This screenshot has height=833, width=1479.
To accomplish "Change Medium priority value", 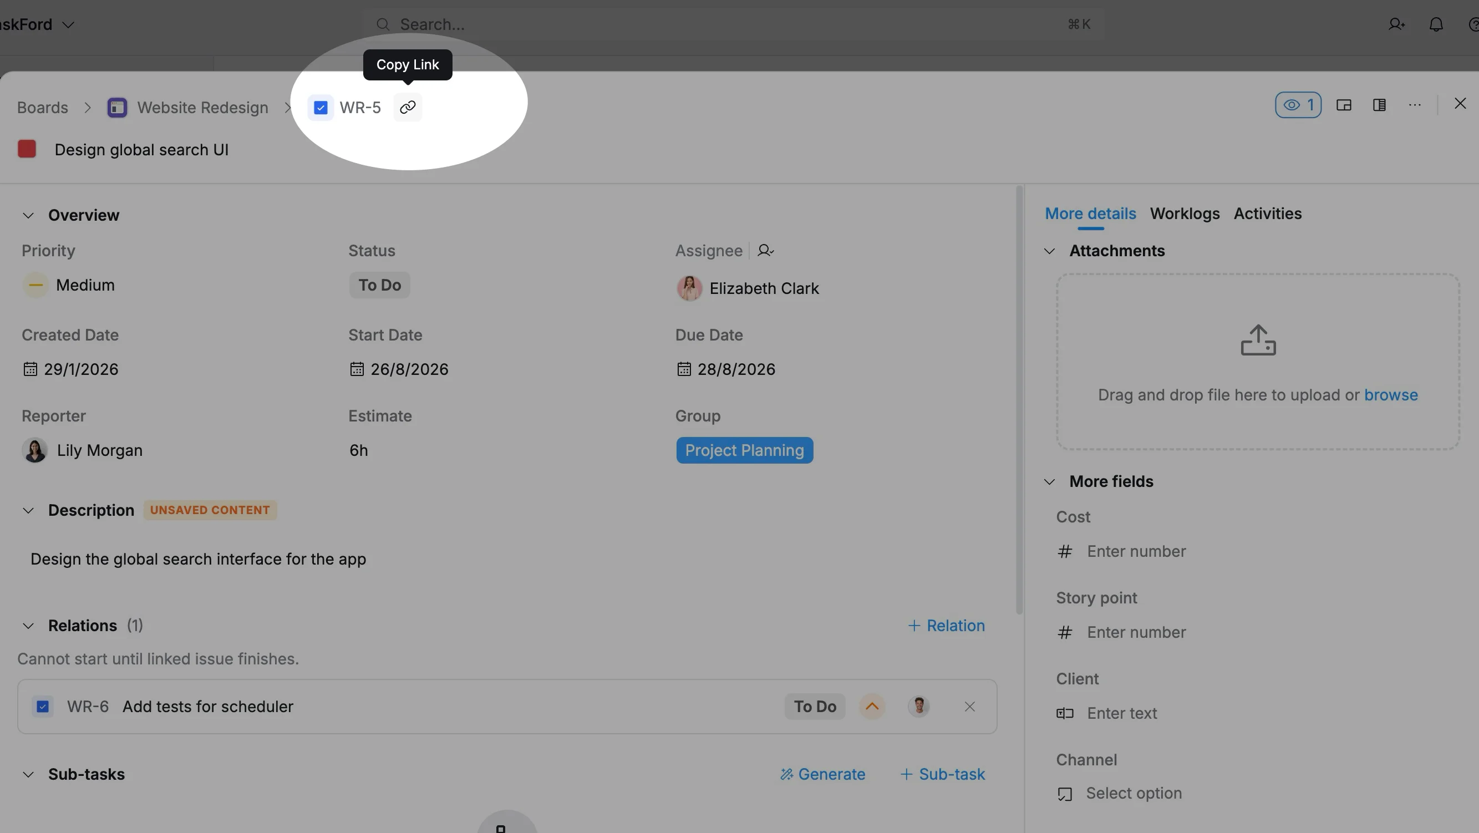I will [x=69, y=285].
